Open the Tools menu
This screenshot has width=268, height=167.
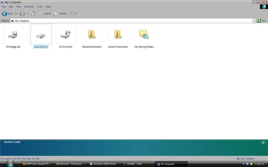(x=40, y=7)
